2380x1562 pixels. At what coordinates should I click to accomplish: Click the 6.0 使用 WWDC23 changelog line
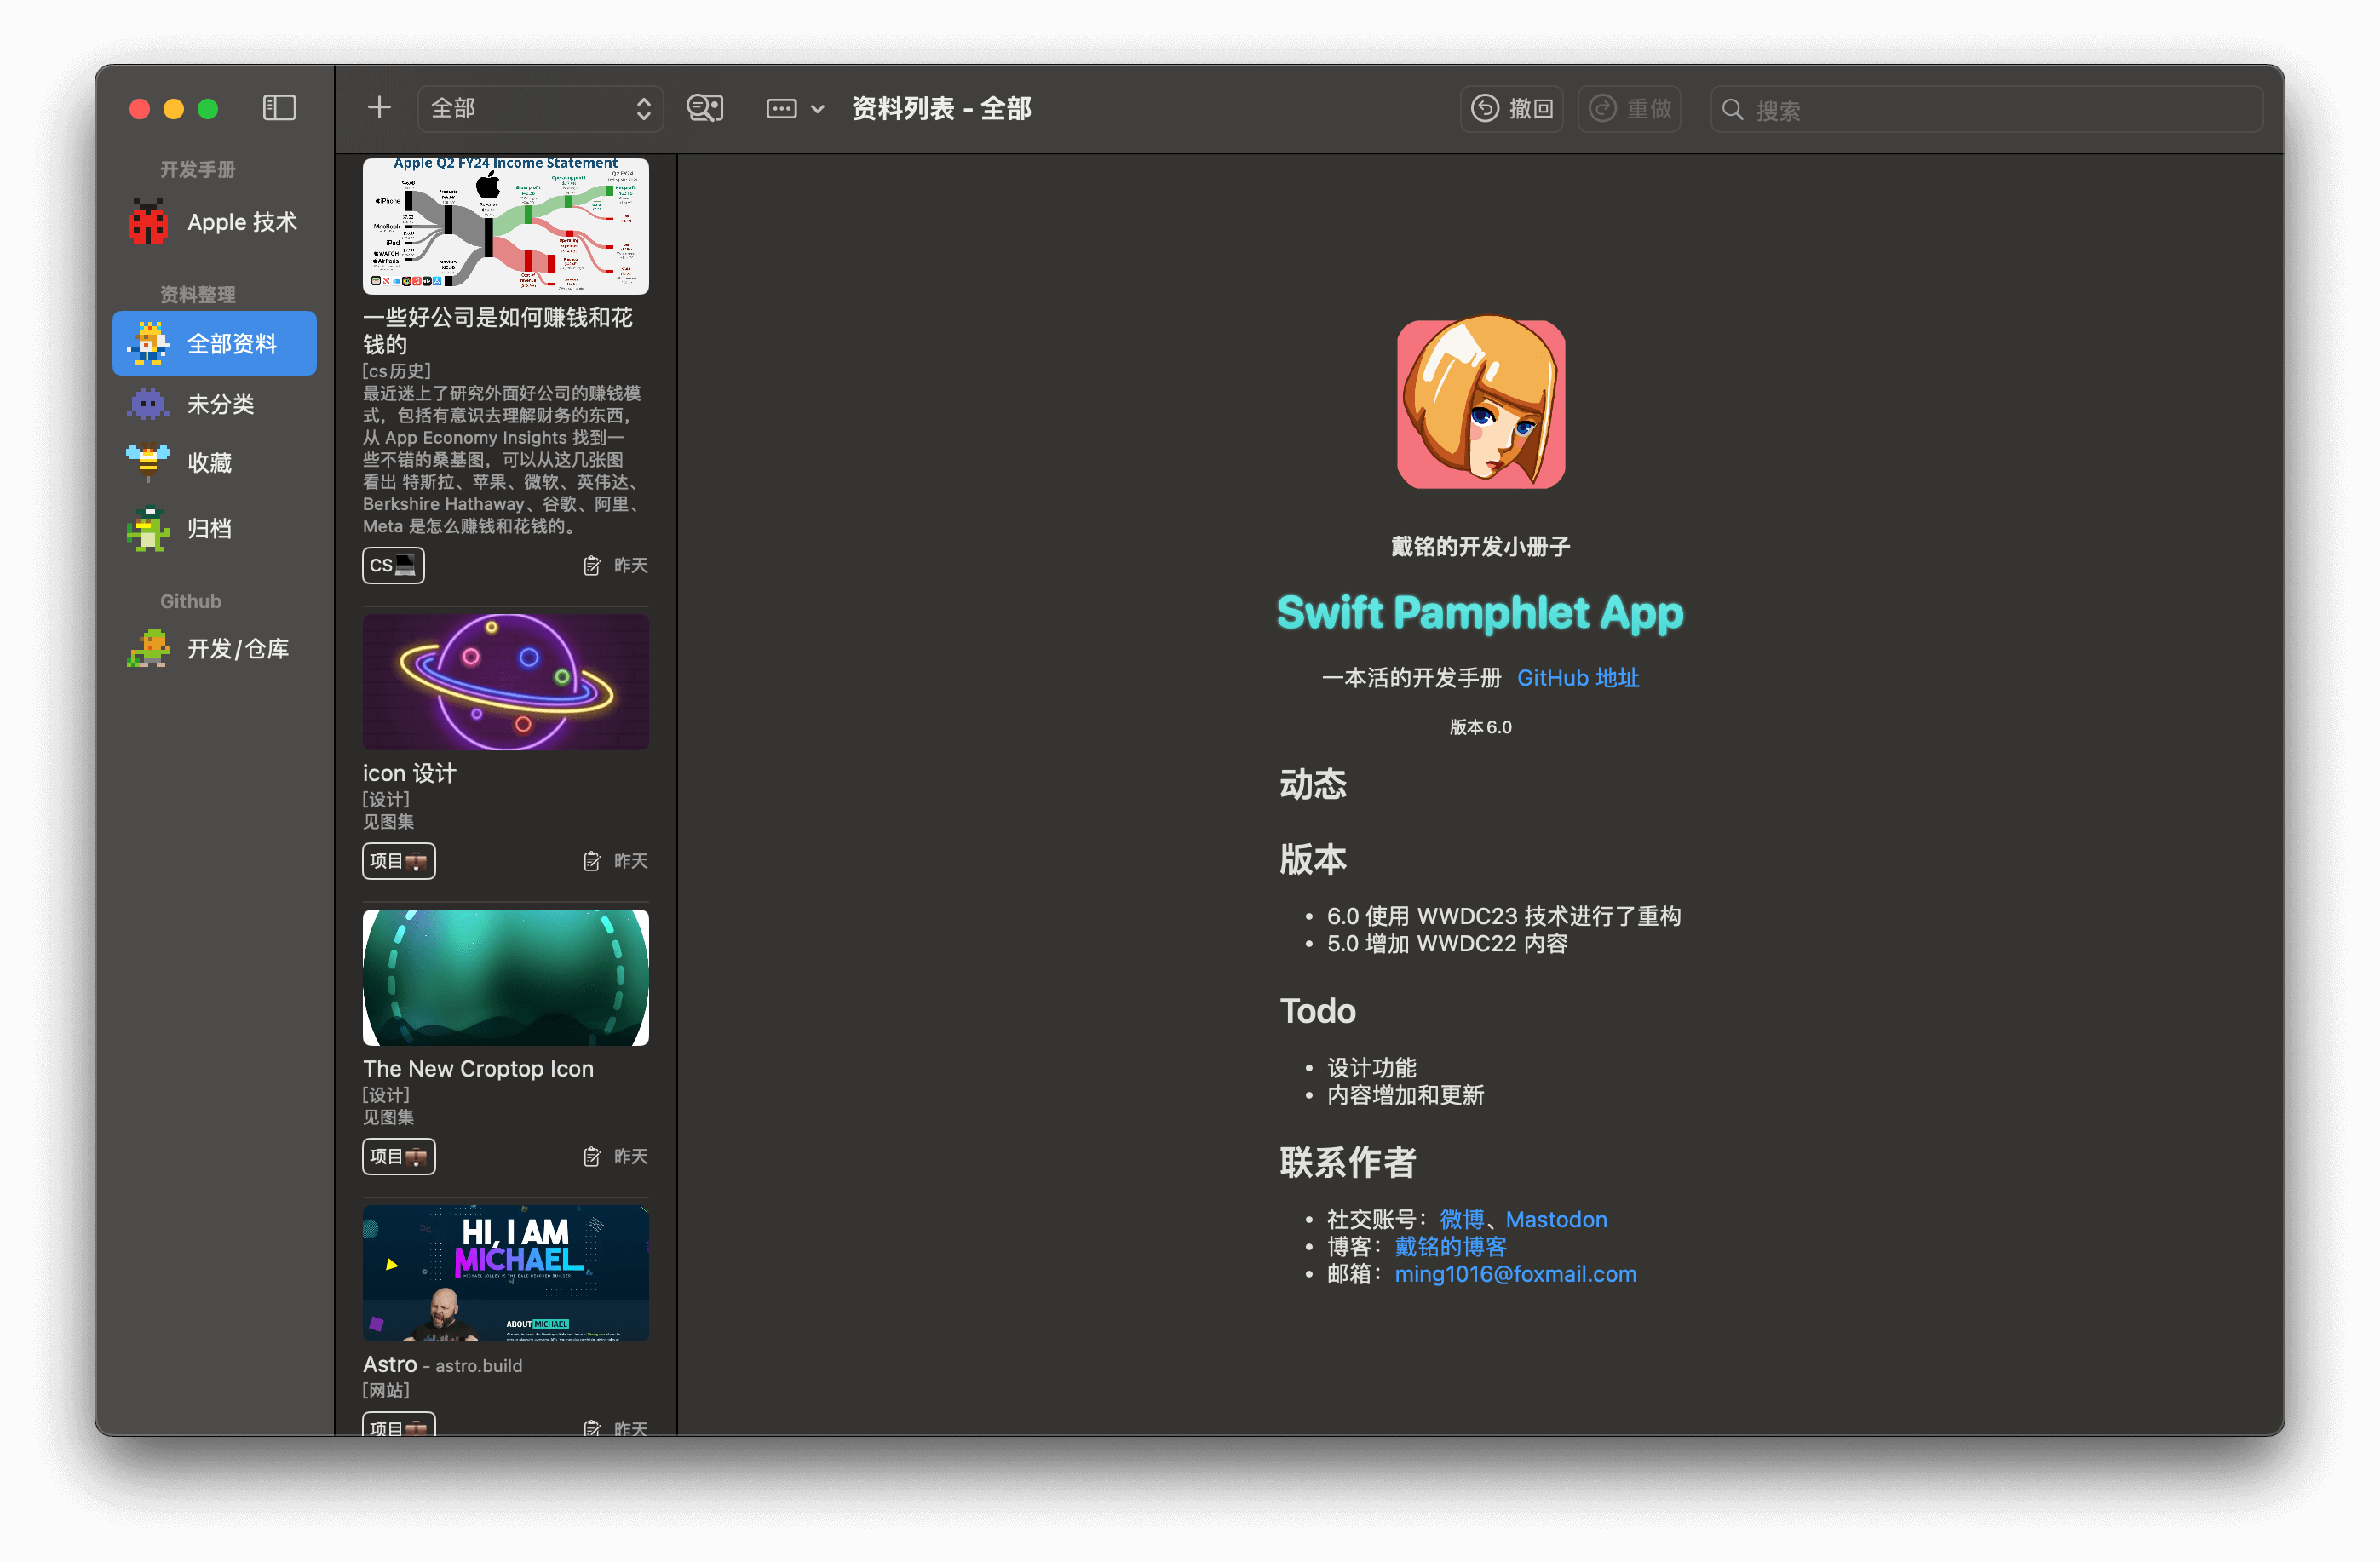[x=1503, y=916]
